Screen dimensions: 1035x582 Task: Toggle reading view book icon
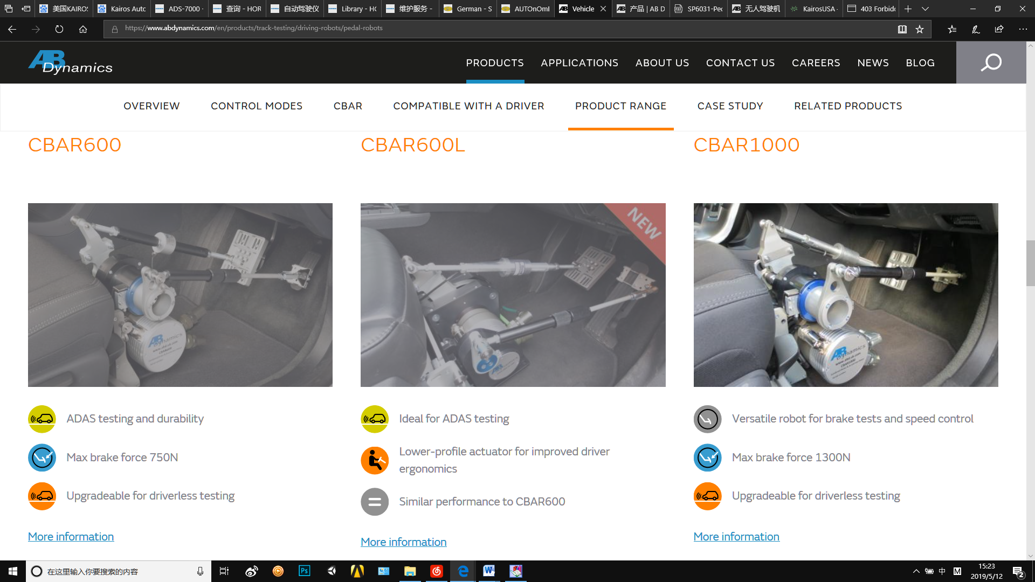902,29
